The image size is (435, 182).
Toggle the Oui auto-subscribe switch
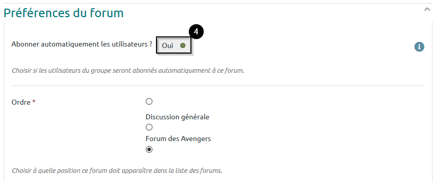tap(174, 45)
